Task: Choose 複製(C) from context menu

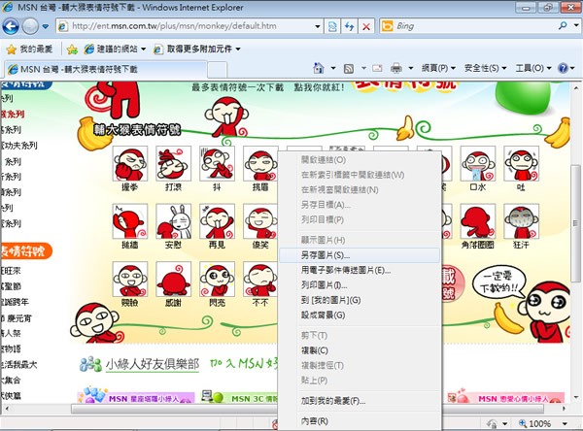Action: click(360, 350)
